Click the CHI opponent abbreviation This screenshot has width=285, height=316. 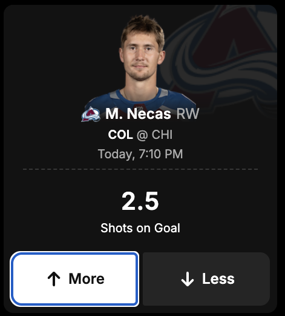[x=162, y=135]
